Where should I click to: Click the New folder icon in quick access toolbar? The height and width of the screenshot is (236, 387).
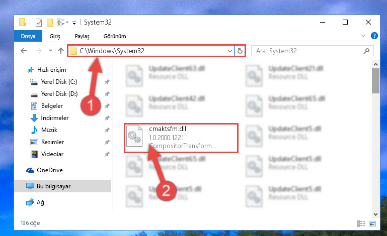50,23
